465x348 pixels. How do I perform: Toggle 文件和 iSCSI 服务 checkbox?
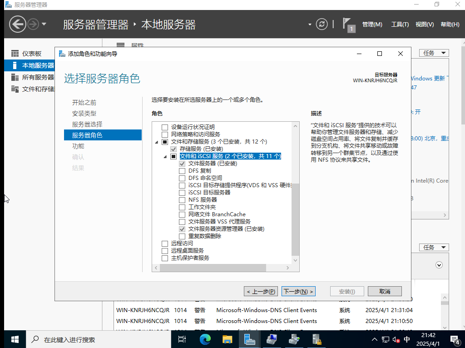click(x=173, y=156)
